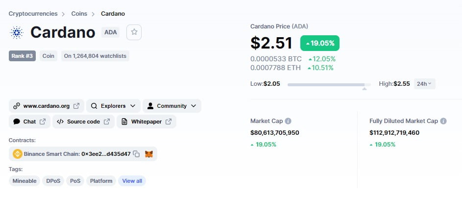Open the 24h time range dropdown
The height and width of the screenshot is (197, 462).
(x=424, y=84)
